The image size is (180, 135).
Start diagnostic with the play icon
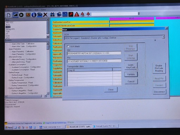click(x=21, y=15)
